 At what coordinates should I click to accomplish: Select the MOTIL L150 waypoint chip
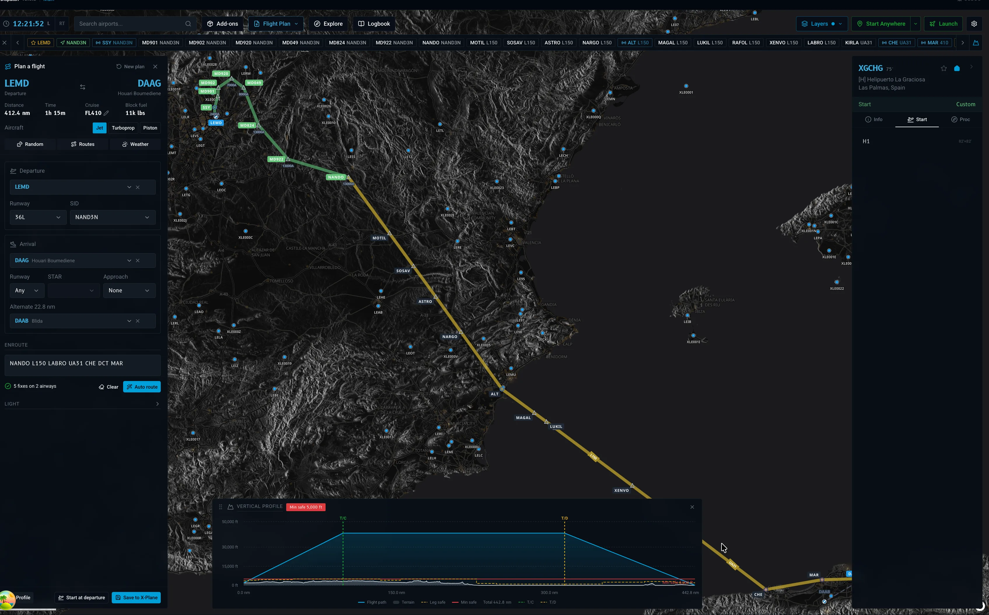tap(483, 43)
